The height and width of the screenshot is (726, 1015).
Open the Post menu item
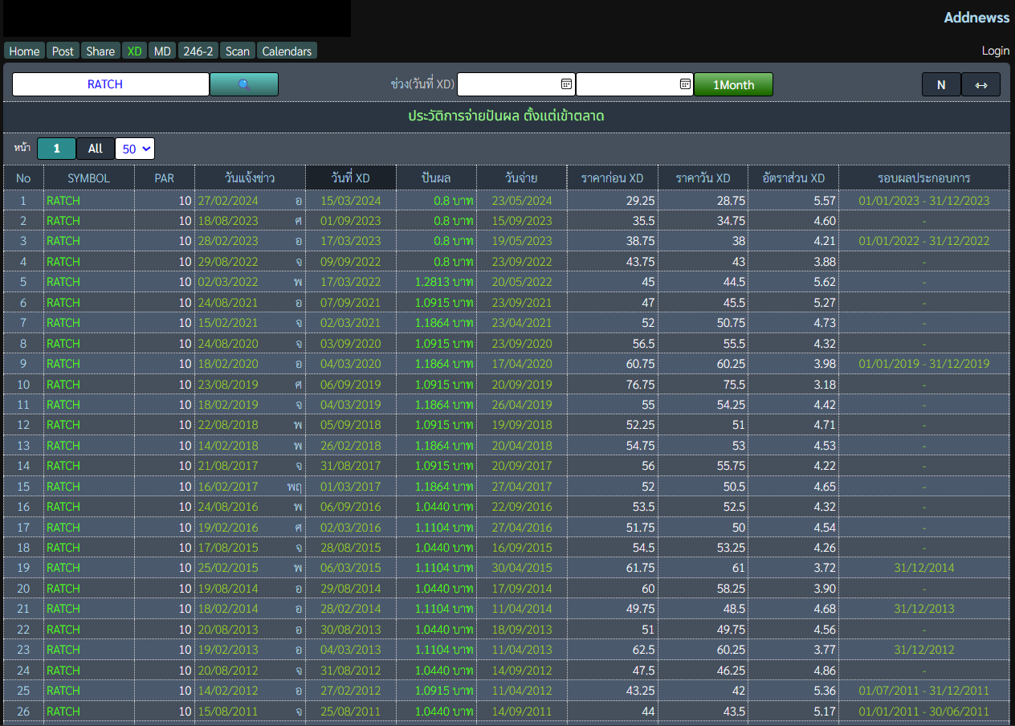click(x=63, y=51)
